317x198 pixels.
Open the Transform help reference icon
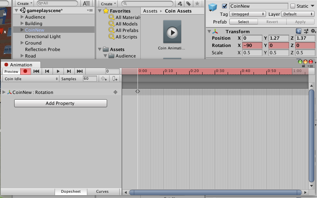point(298,31)
